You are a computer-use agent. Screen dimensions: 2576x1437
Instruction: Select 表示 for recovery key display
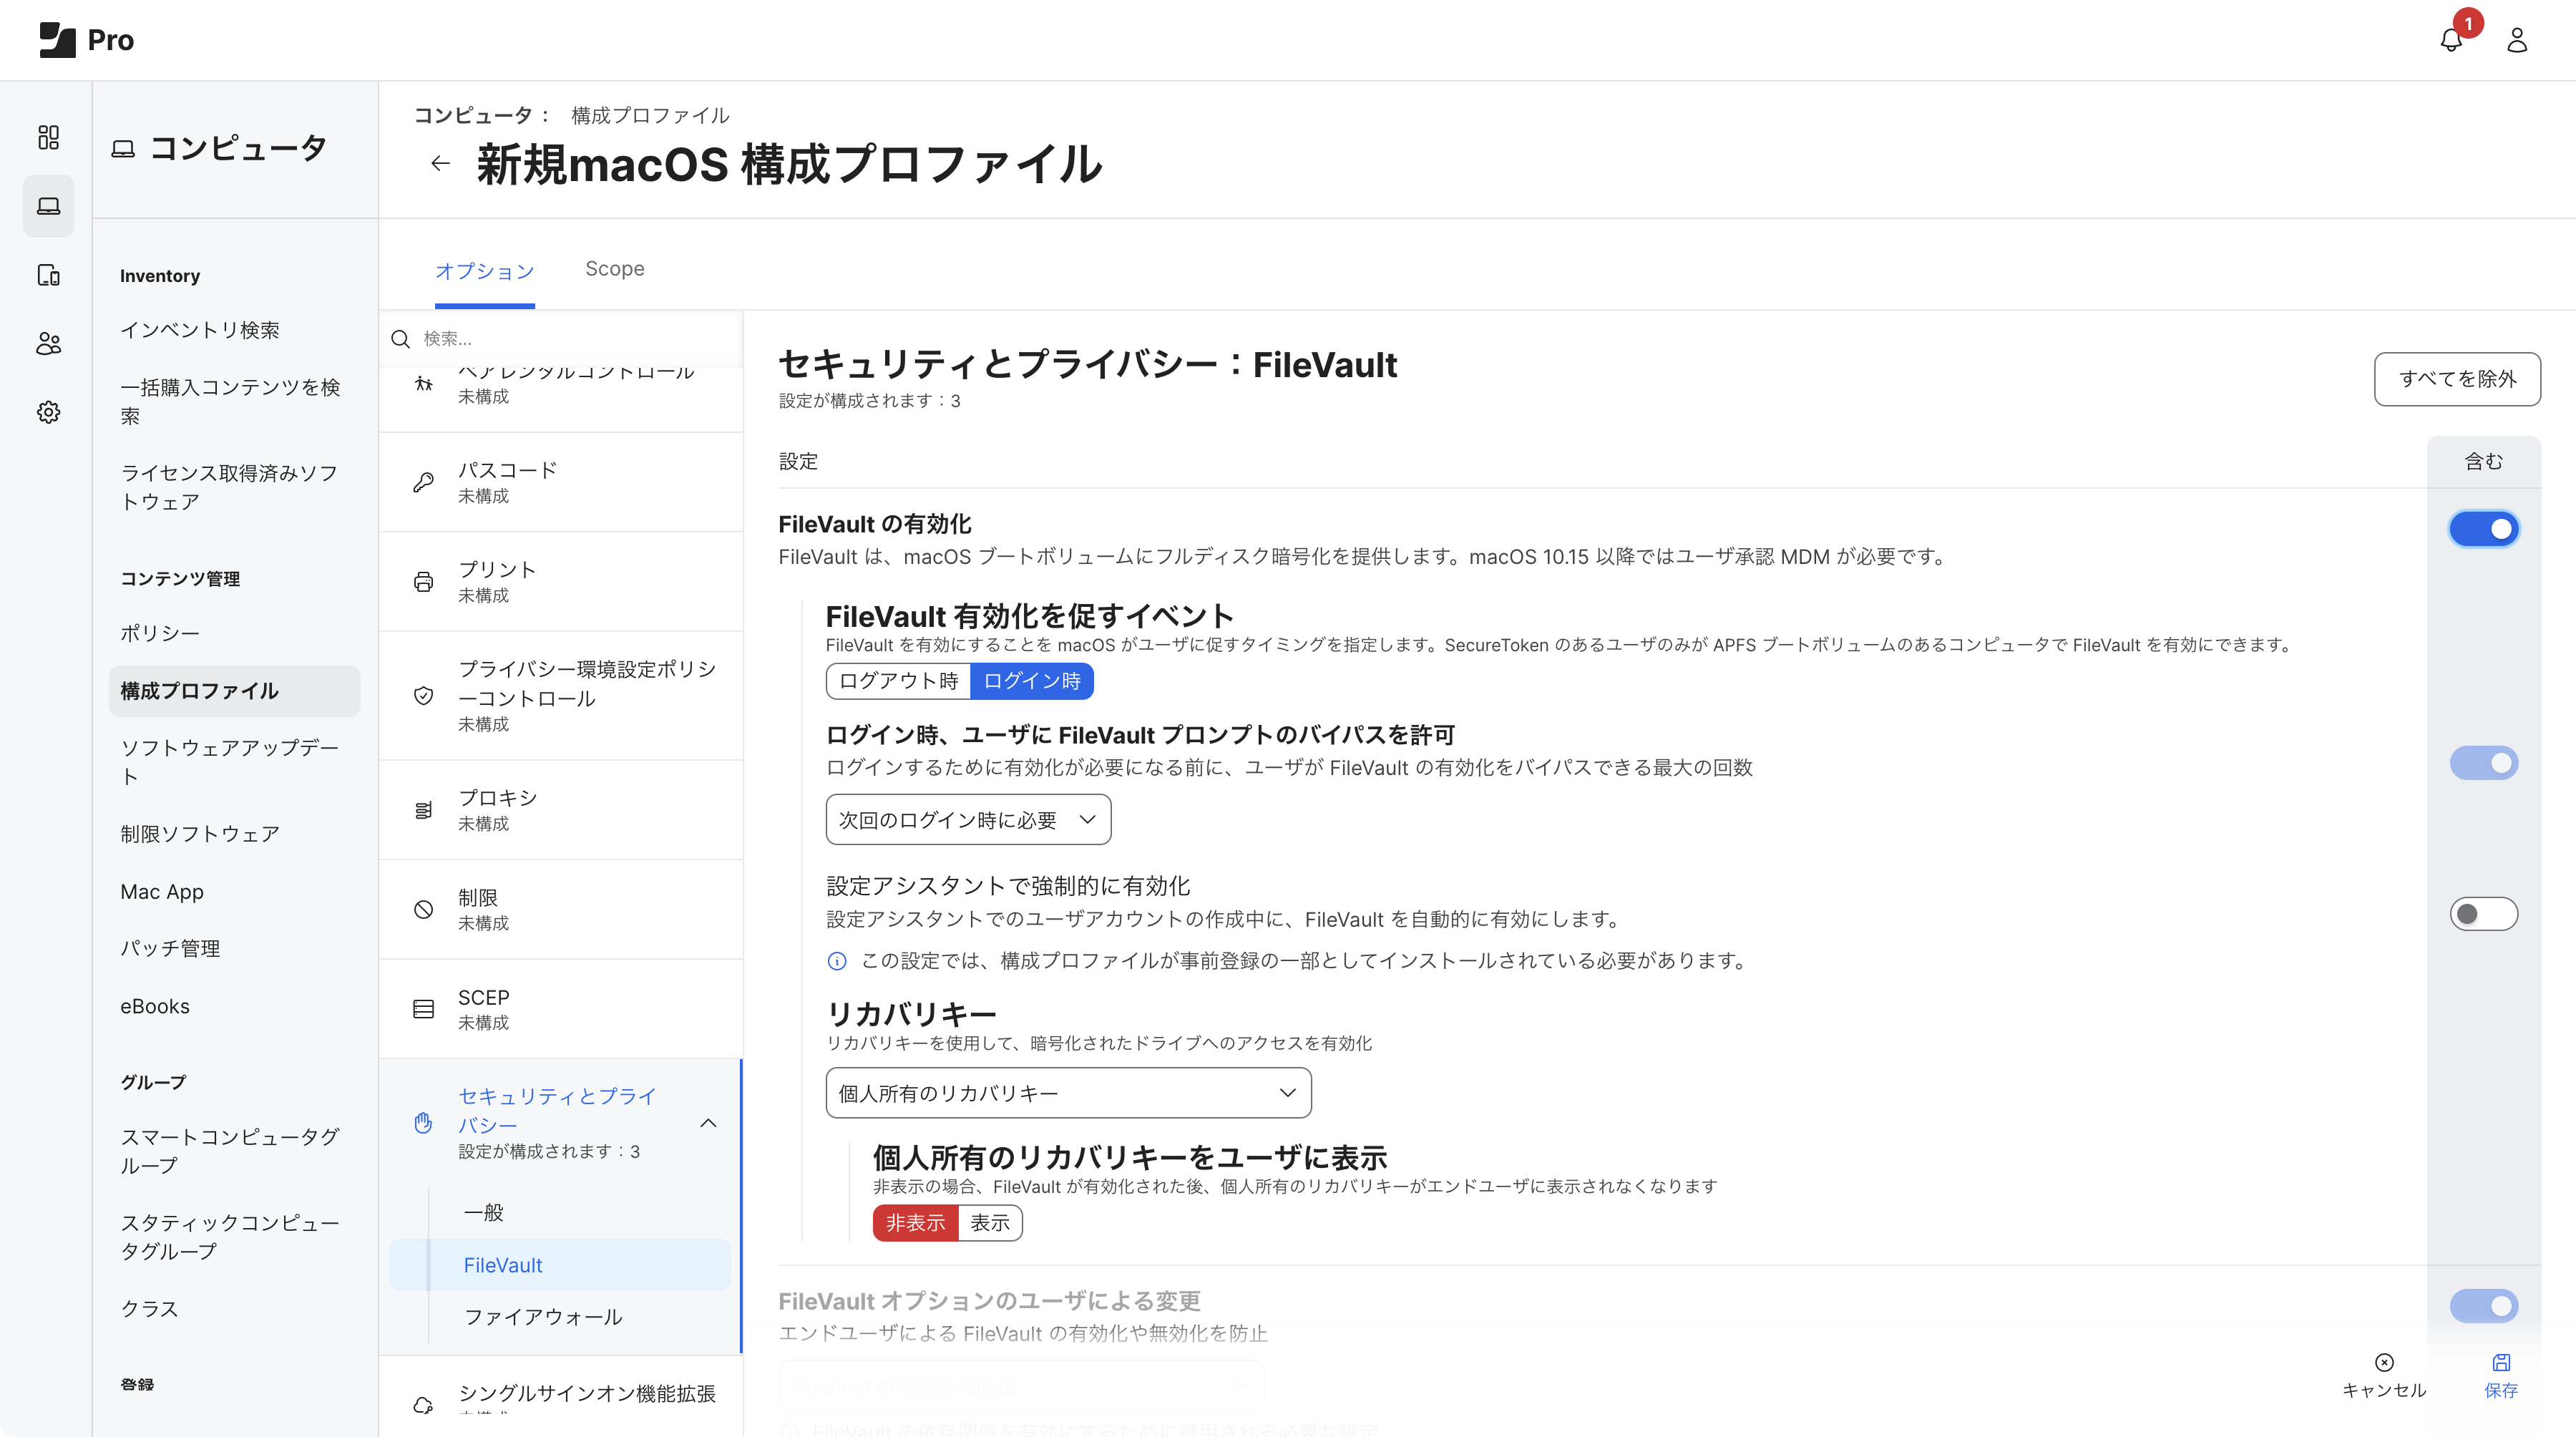pyautogui.click(x=989, y=1223)
